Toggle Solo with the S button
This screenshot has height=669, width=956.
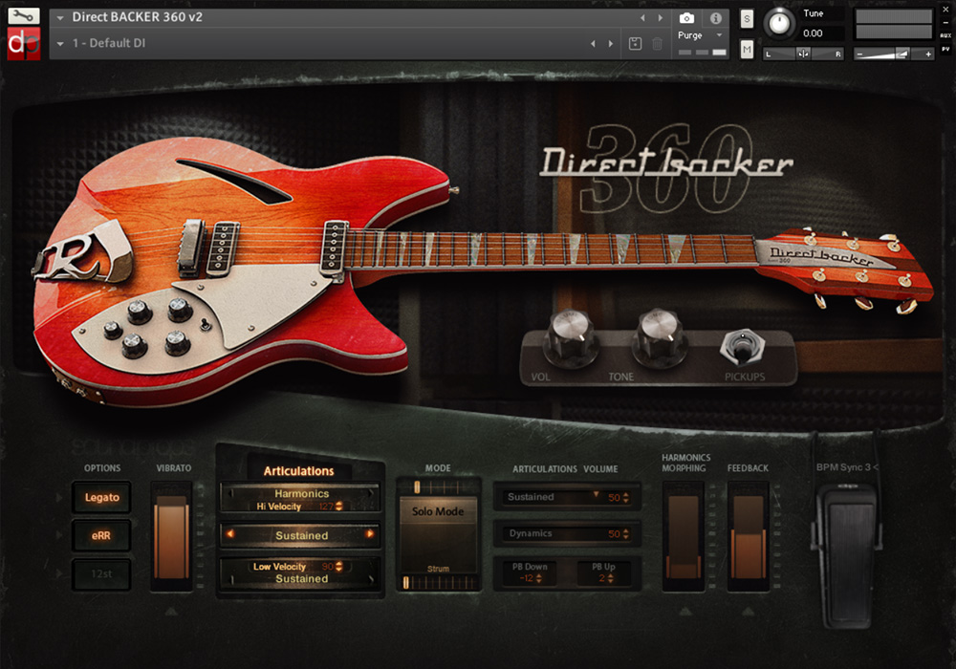(x=747, y=19)
